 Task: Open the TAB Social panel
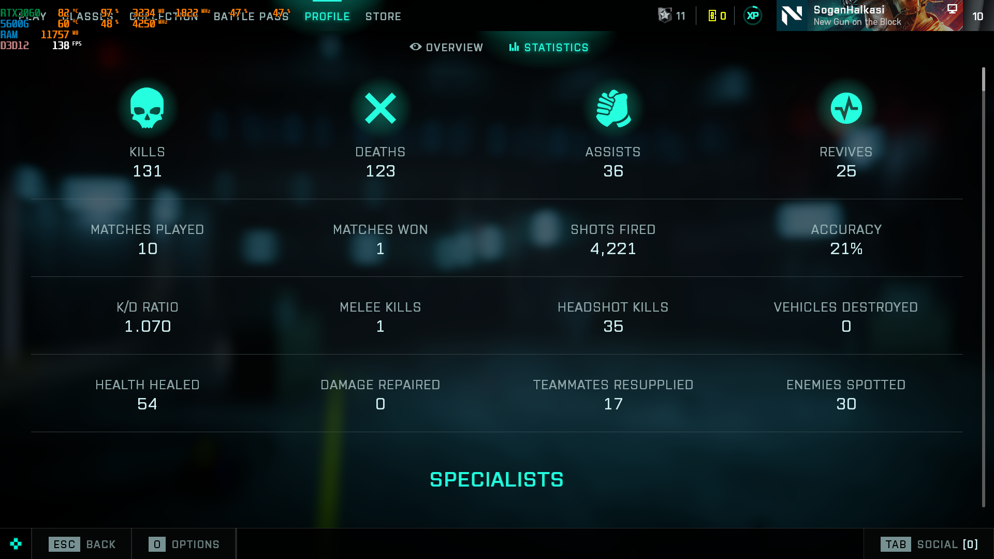point(929,544)
